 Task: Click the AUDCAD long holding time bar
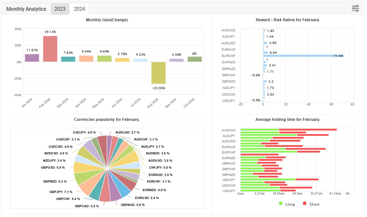coord(259,130)
